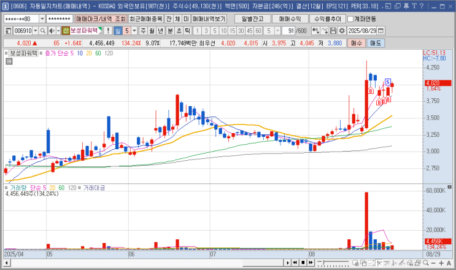The height and width of the screenshot is (270, 456).
Task: Toggle the 년 yearly period button
Action: click(161, 31)
